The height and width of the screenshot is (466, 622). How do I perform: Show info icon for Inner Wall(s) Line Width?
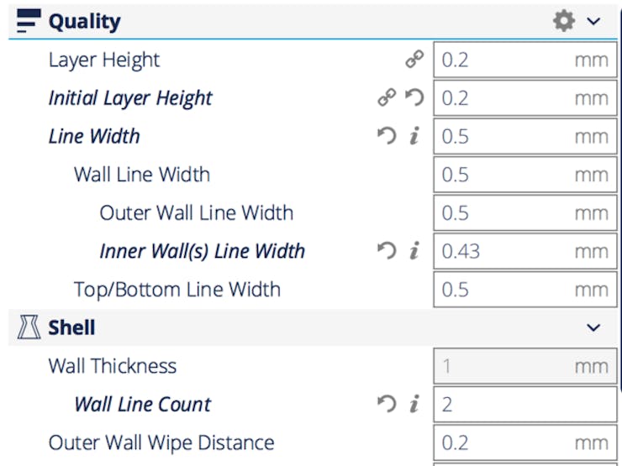pyautogui.click(x=414, y=251)
